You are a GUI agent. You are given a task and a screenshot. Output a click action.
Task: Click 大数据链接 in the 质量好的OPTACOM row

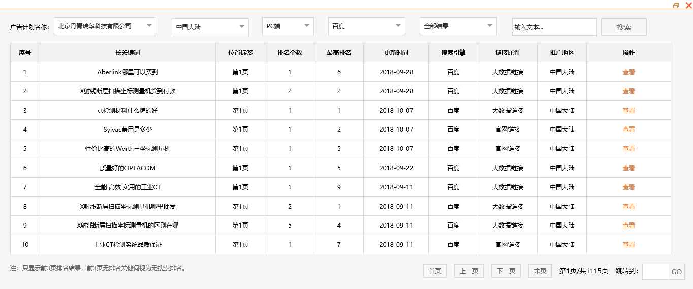508,168
